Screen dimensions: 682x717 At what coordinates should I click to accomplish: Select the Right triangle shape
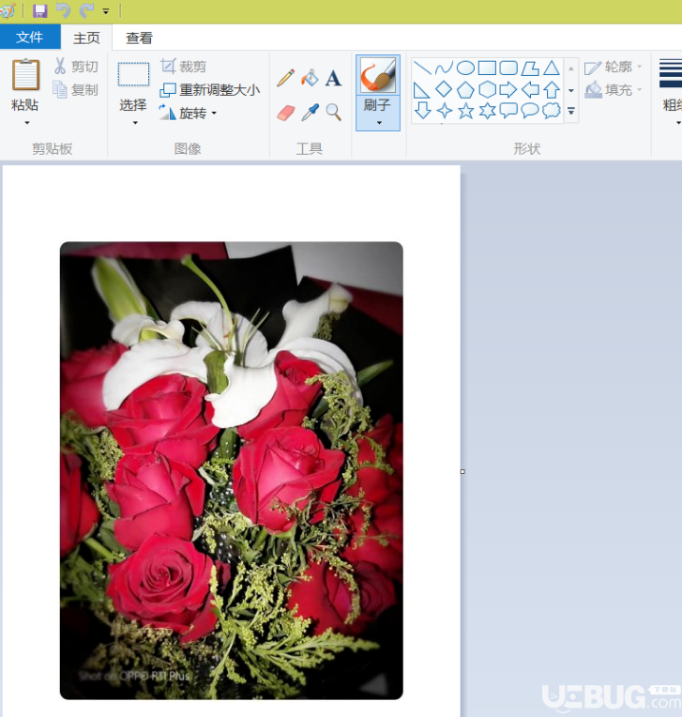pyautogui.click(x=421, y=90)
